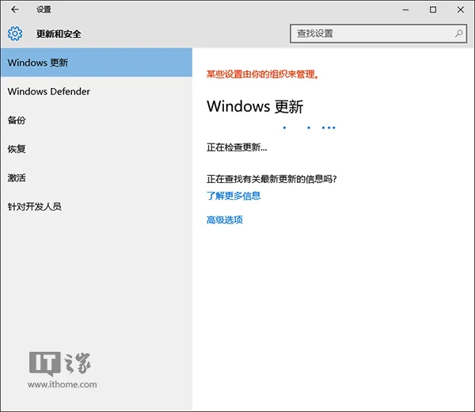This screenshot has height=412, width=475.
Task: Click the 某些设置由你的组织来管理 notice
Action: pos(263,74)
